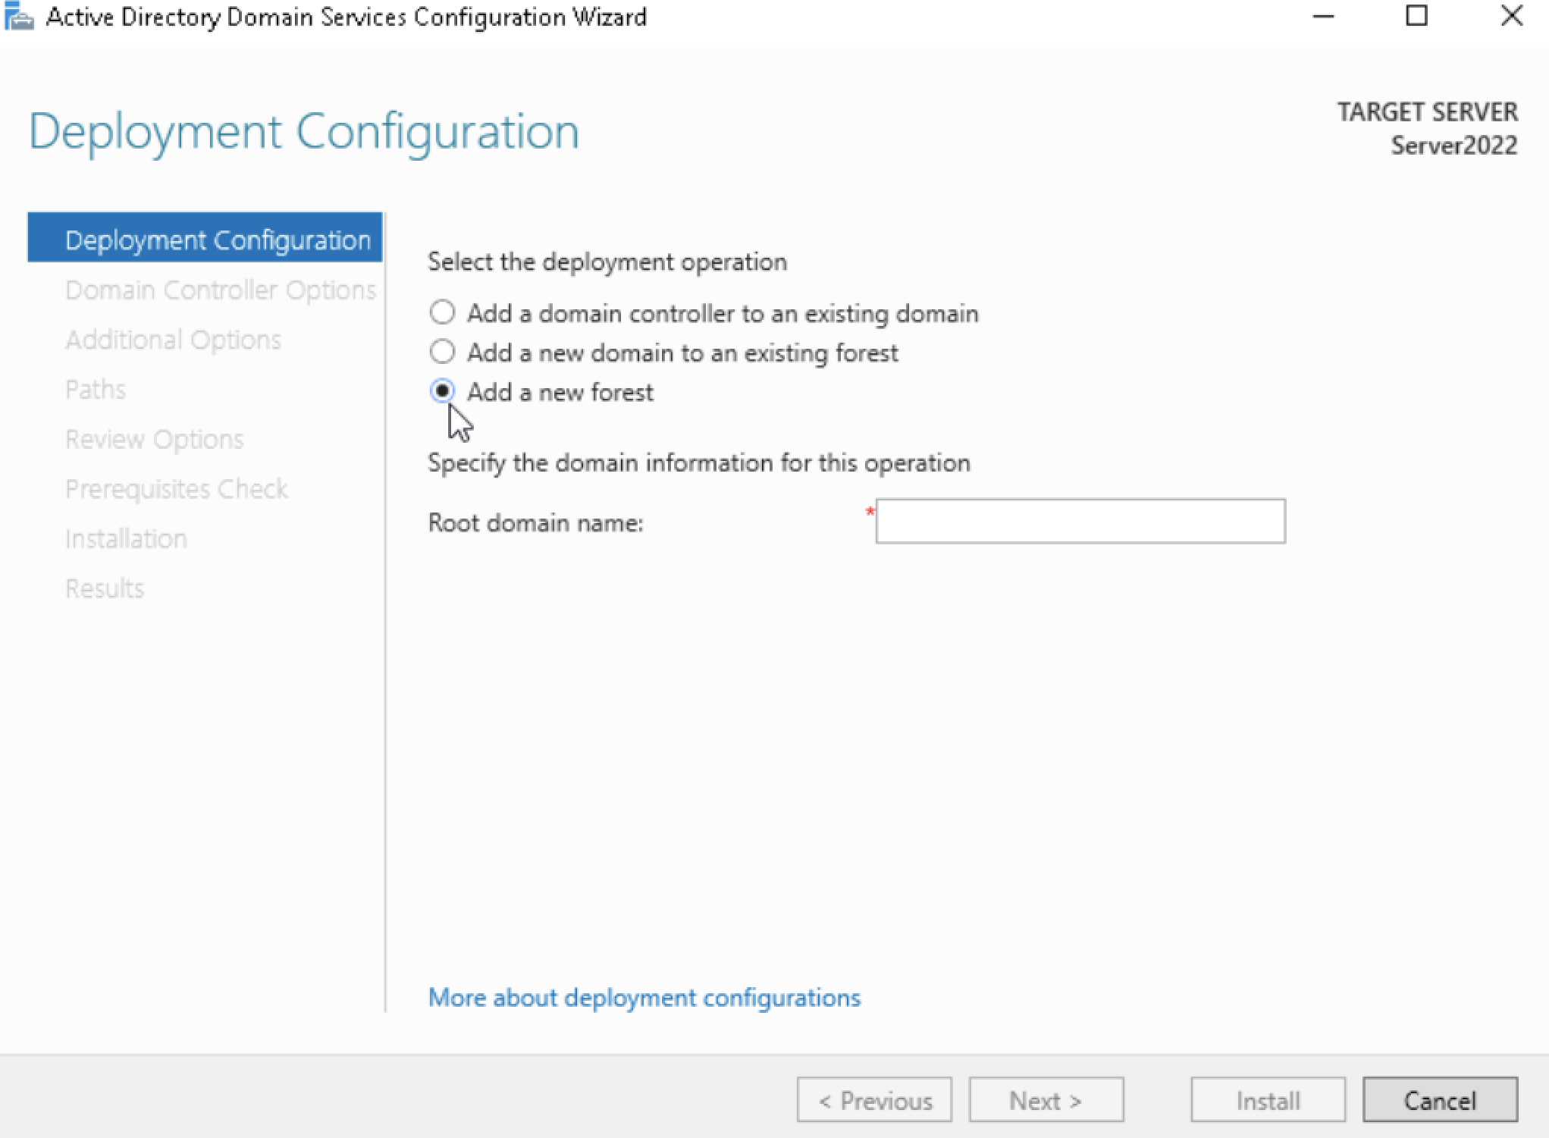
Task: Click Specify the domain information text
Action: click(699, 462)
